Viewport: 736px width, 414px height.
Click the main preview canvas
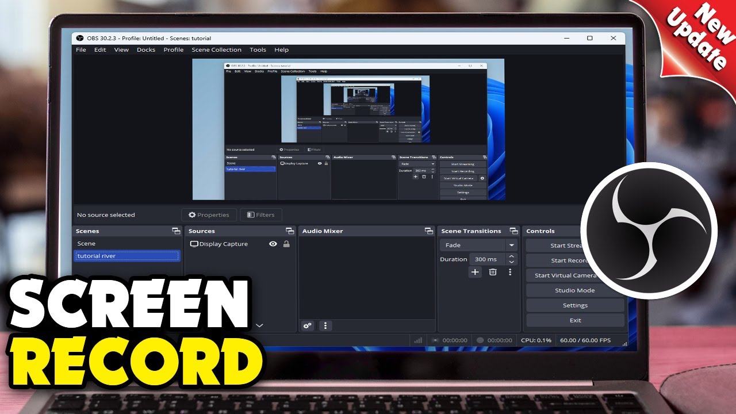[x=348, y=129]
